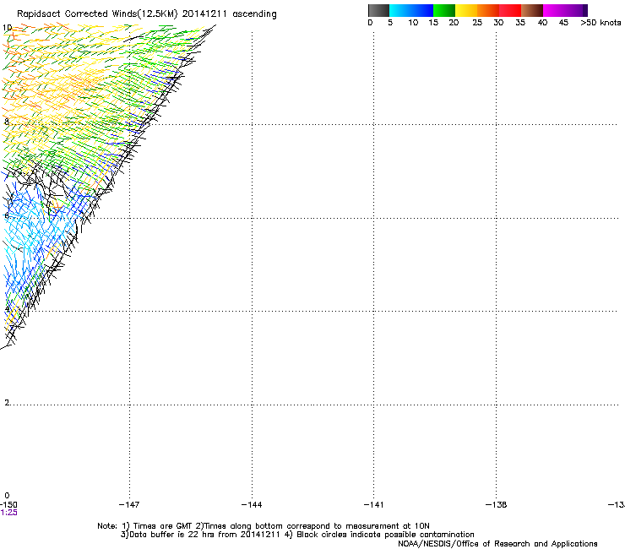Click the yellow 20-25 knots color swatch
The image size is (625, 549).
point(466,10)
